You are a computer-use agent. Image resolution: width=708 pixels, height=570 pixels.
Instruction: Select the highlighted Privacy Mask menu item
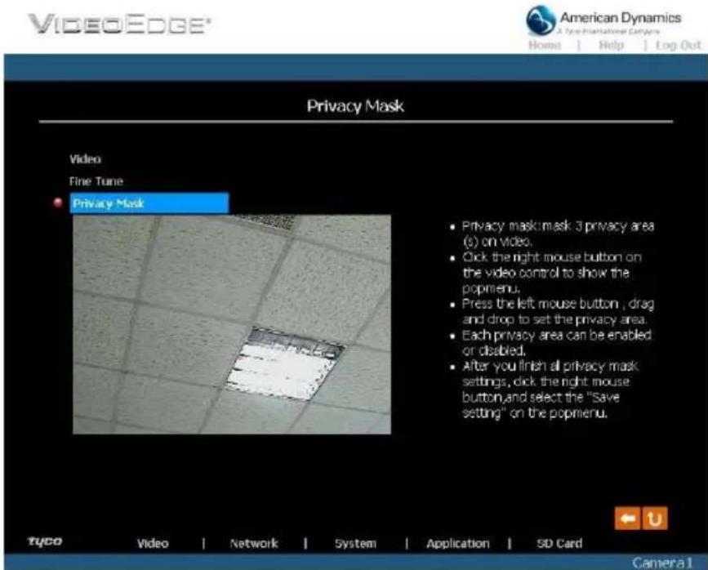(x=149, y=203)
